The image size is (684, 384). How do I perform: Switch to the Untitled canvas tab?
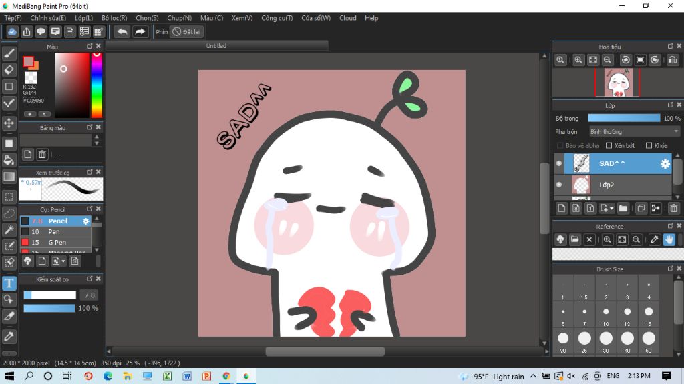click(216, 46)
